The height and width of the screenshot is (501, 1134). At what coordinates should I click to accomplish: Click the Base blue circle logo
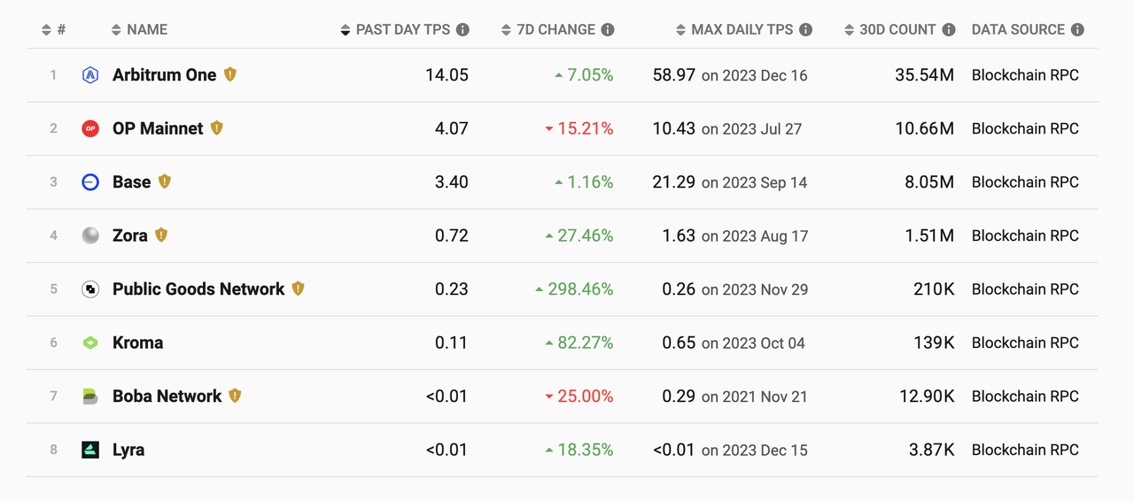coord(90,182)
